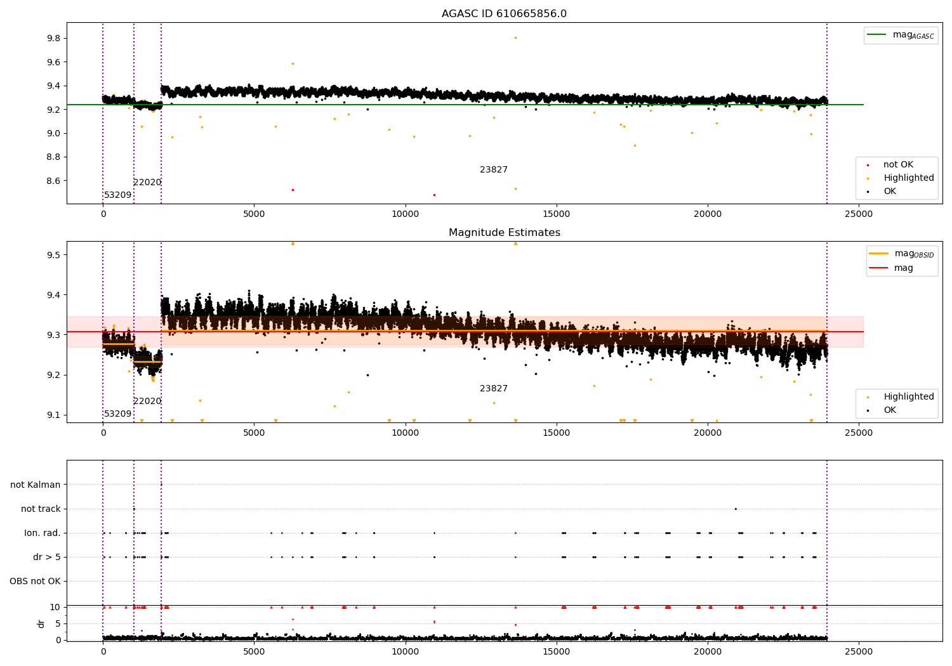
Task: Click the 'not Kalman' row label
Action: pos(36,485)
